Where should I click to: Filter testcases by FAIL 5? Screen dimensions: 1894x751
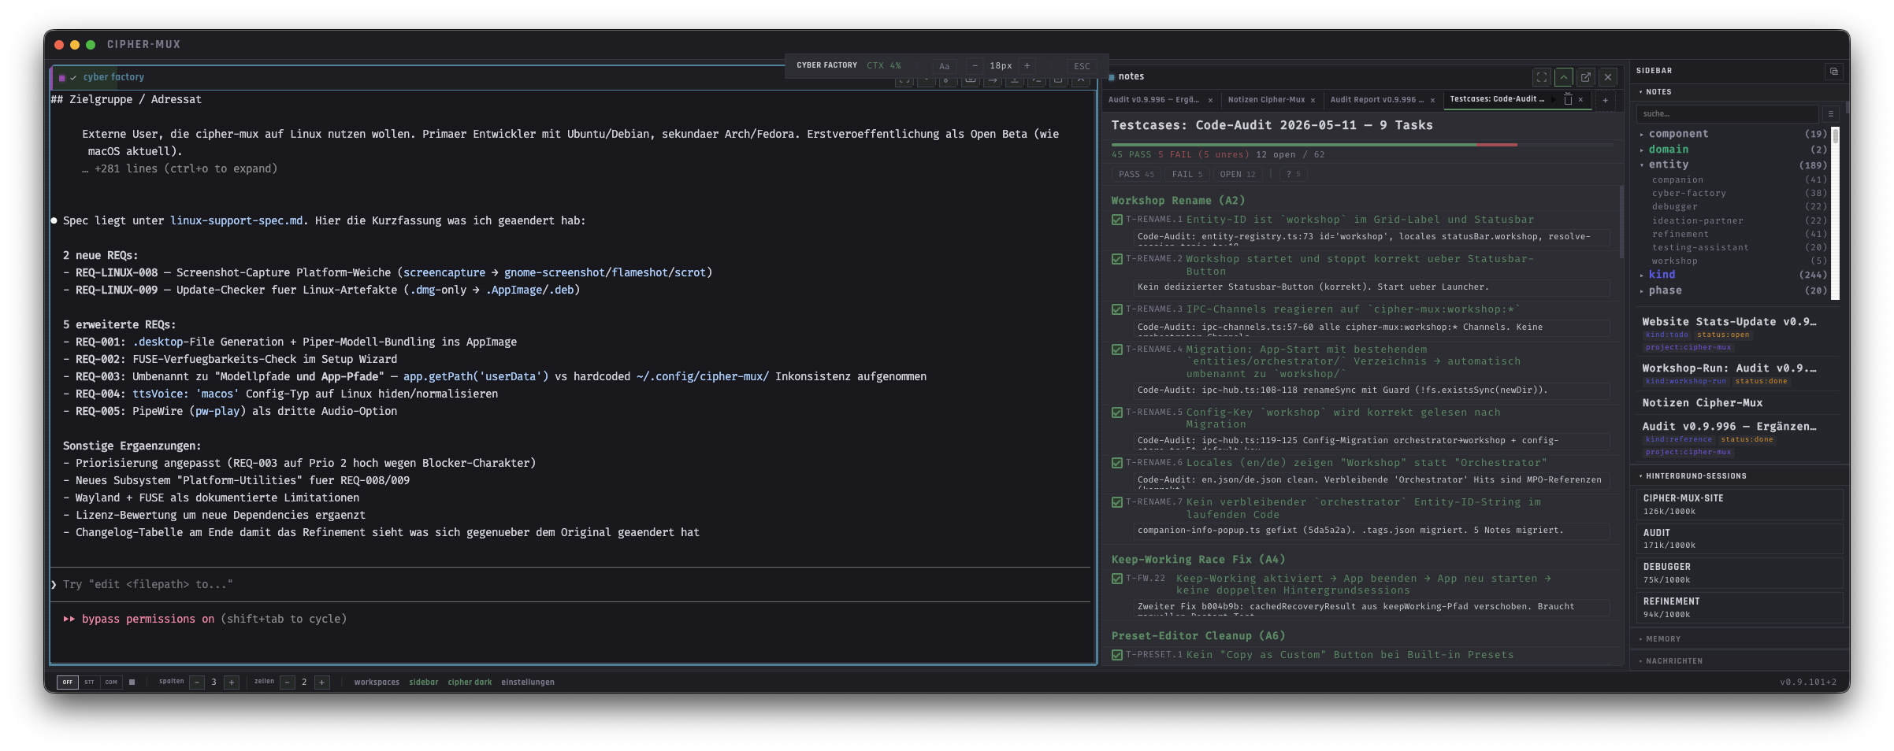(x=1187, y=175)
